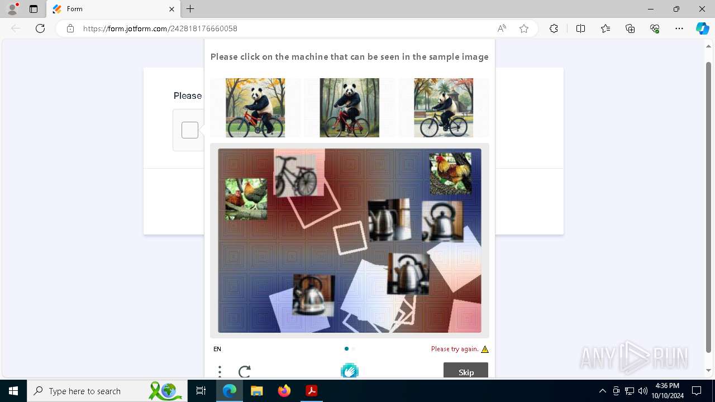
Task: Open Favorites list icon
Action: 606,28
